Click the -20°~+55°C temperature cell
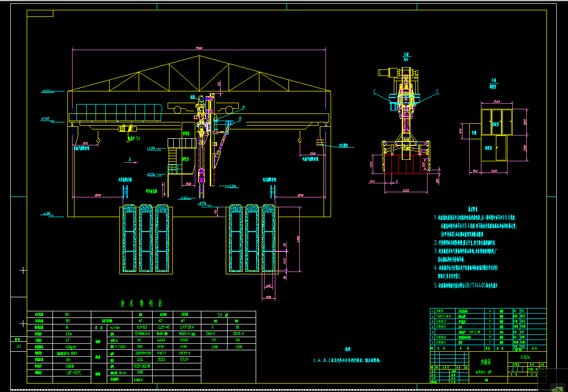The height and width of the screenshot is (392, 568). click(71, 373)
